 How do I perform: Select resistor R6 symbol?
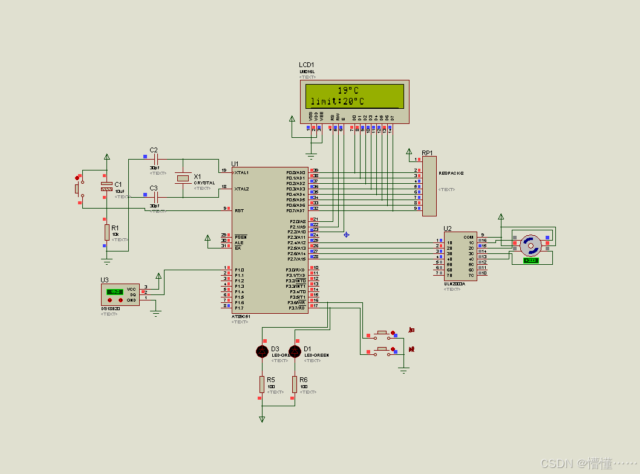[x=295, y=385]
